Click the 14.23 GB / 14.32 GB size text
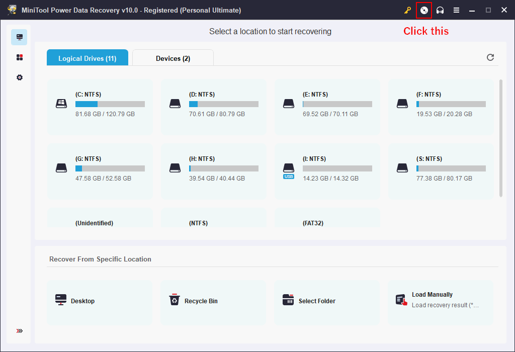Image resolution: width=515 pixels, height=352 pixels. coord(331,179)
